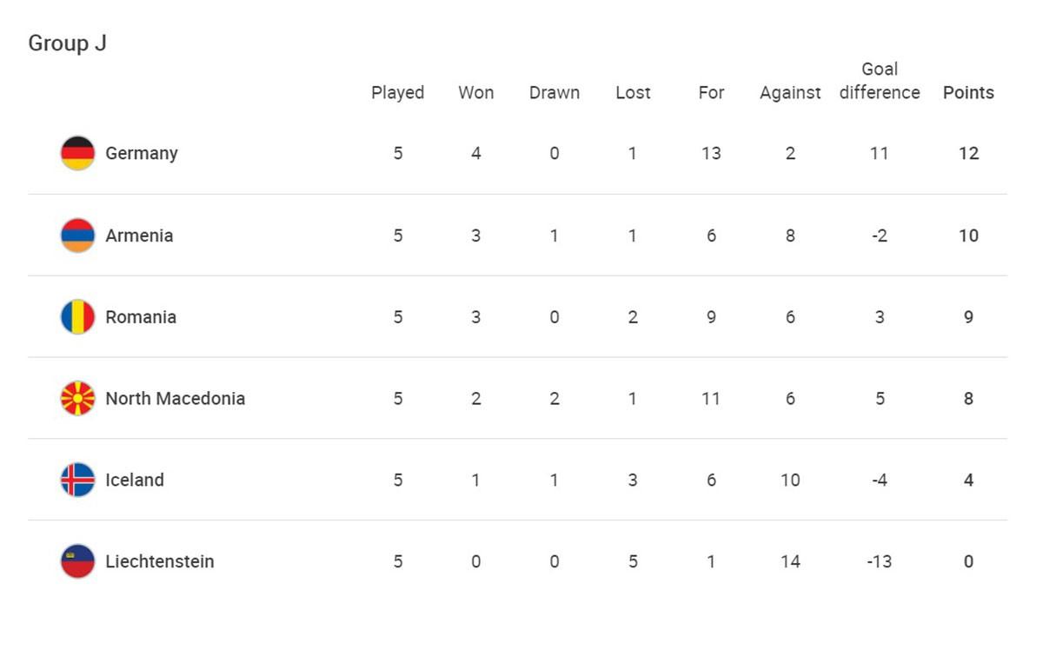Select the Romania flag icon
1043x650 pixels.
click(x=77, y=317)
